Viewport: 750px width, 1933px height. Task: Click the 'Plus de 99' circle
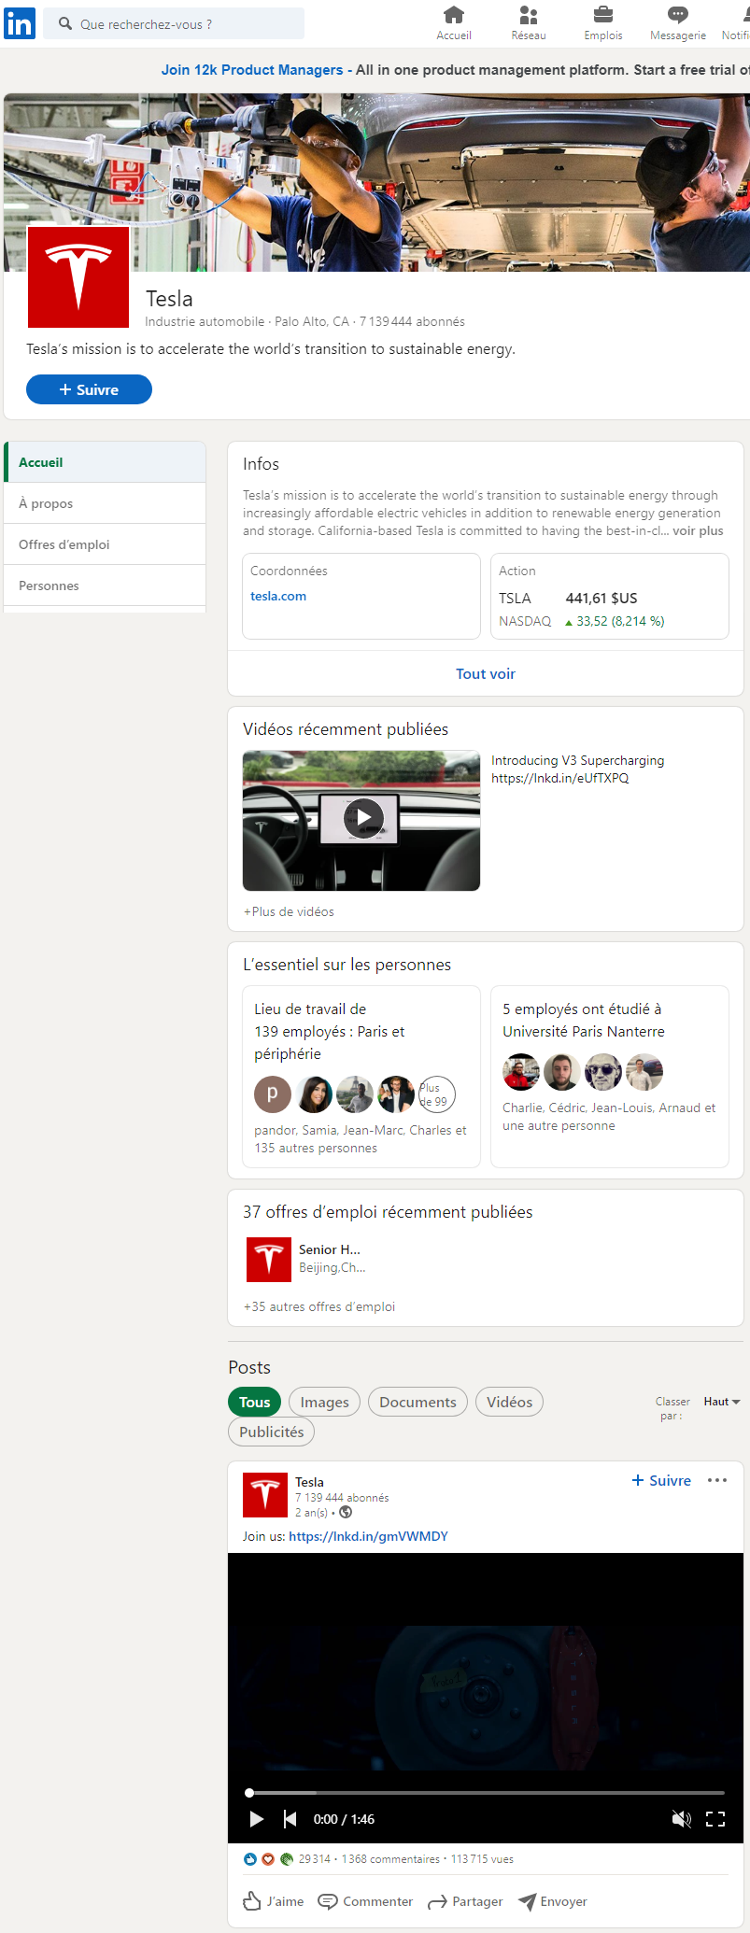(x=436, y=1094)
